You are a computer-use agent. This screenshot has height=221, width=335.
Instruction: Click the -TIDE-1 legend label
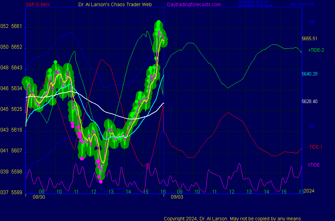(x=315, y=147)
